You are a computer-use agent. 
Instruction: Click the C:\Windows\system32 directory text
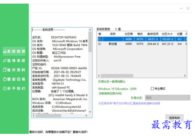tap(66, 107)
